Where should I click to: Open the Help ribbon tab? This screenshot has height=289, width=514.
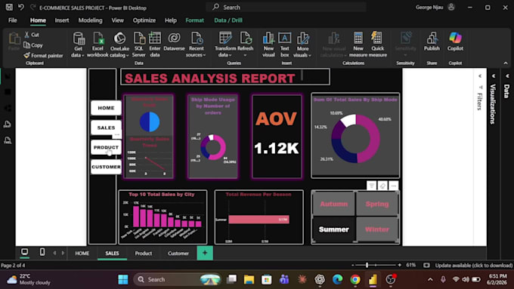pyautogui.click(x=171, y=20)
